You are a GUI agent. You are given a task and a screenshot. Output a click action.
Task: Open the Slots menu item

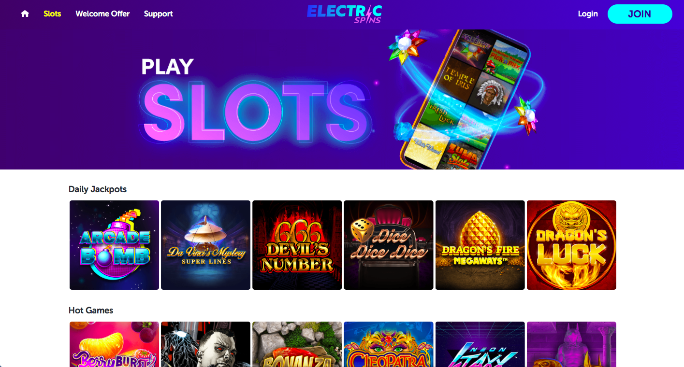pyautogui.click(x=52, y=14)
